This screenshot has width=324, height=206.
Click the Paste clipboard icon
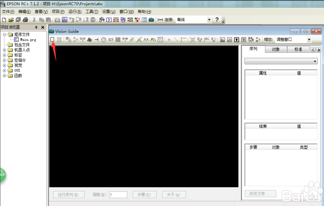point(48,20)
